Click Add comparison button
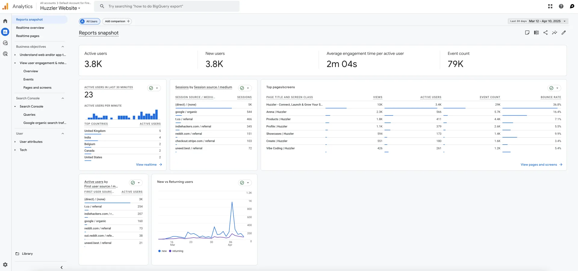 point(117,21)
